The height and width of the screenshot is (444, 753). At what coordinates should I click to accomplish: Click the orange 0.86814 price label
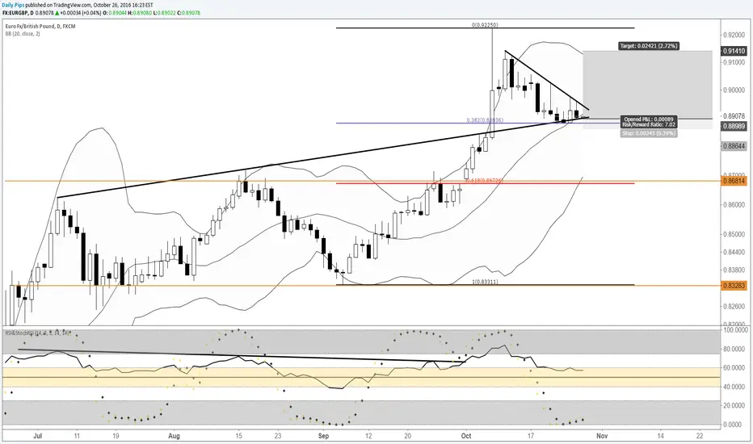click(x=734, y=181)
